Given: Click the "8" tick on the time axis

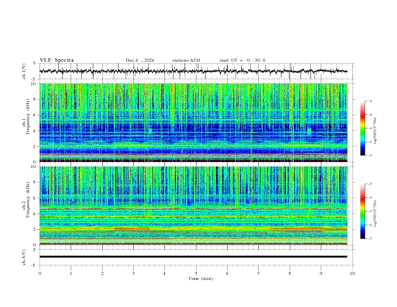Looking at the screenshot, I should pos(290,273).
